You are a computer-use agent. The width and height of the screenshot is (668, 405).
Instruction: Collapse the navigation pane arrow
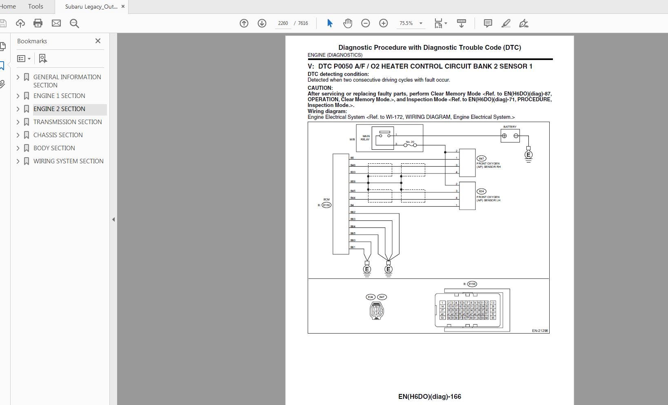click(113, 220)
